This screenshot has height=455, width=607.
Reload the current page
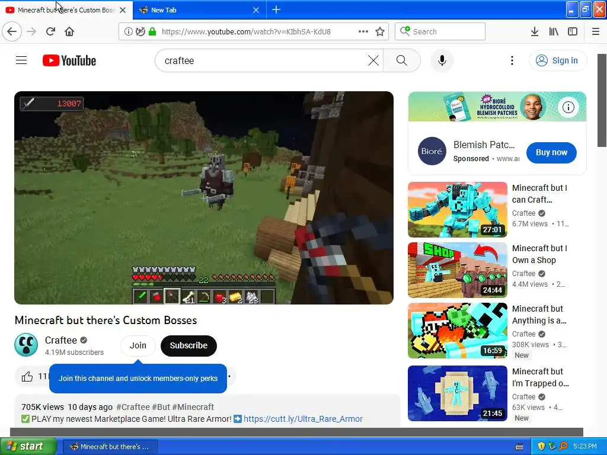51,31
